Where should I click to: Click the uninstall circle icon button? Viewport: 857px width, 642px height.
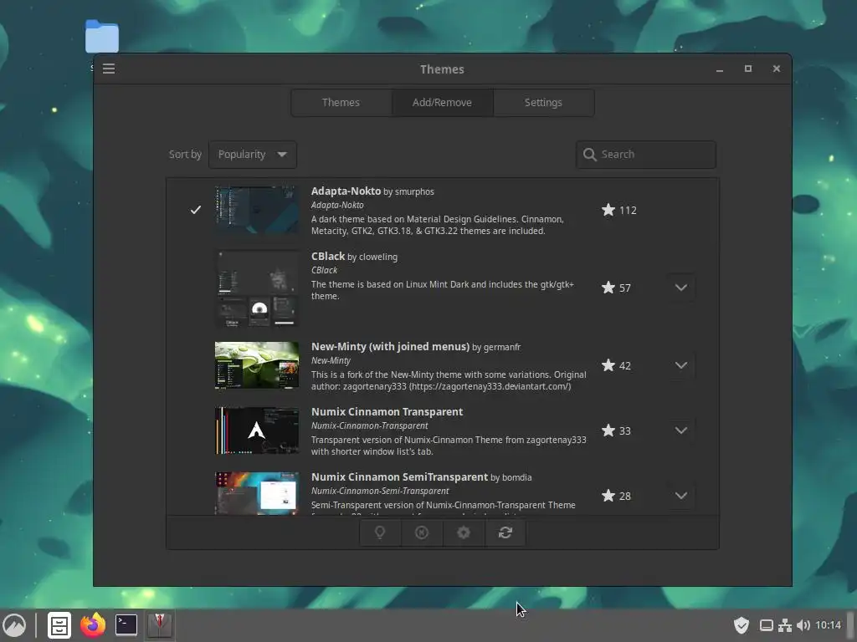click(x=422, y=532)
